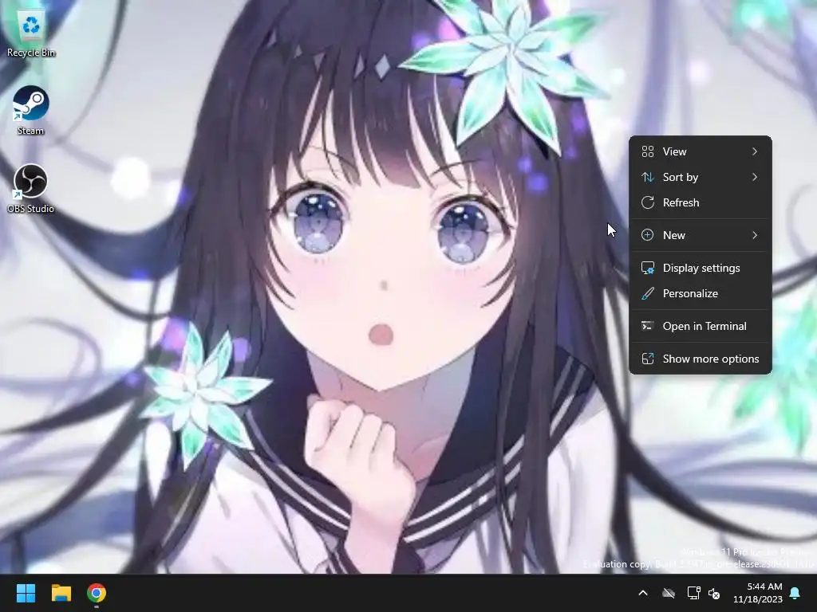Screen dimensions: 817x612
Task: Expand the chevron beside Sort by
Action: click(755, 177)
